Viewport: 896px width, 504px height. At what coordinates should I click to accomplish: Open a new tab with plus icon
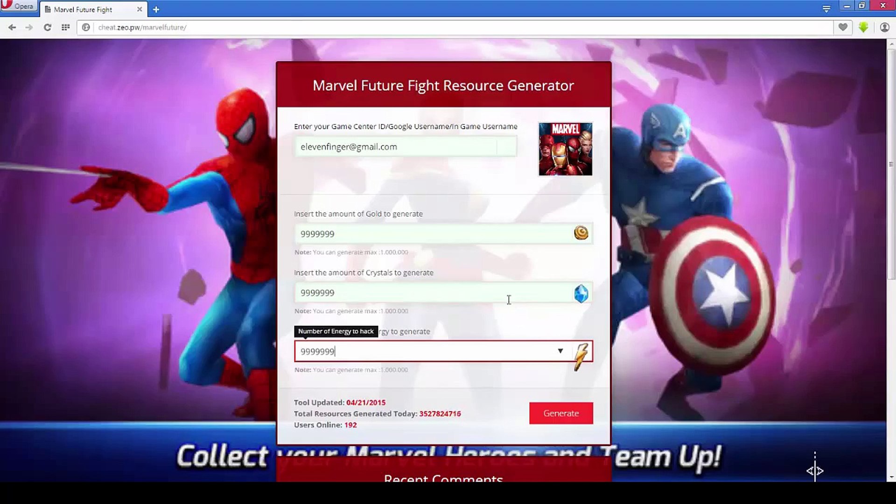pos(156,9)
